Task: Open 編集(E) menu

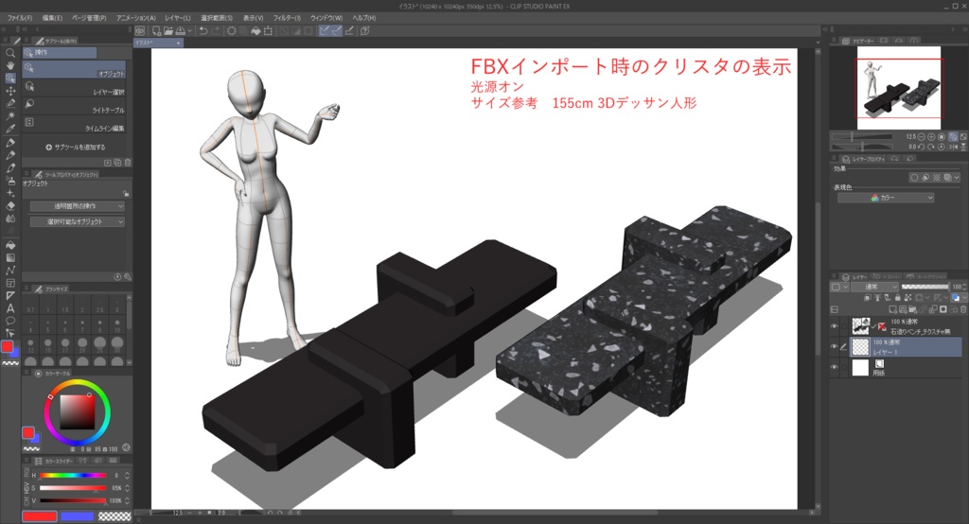Action: [x=52, y=18]
